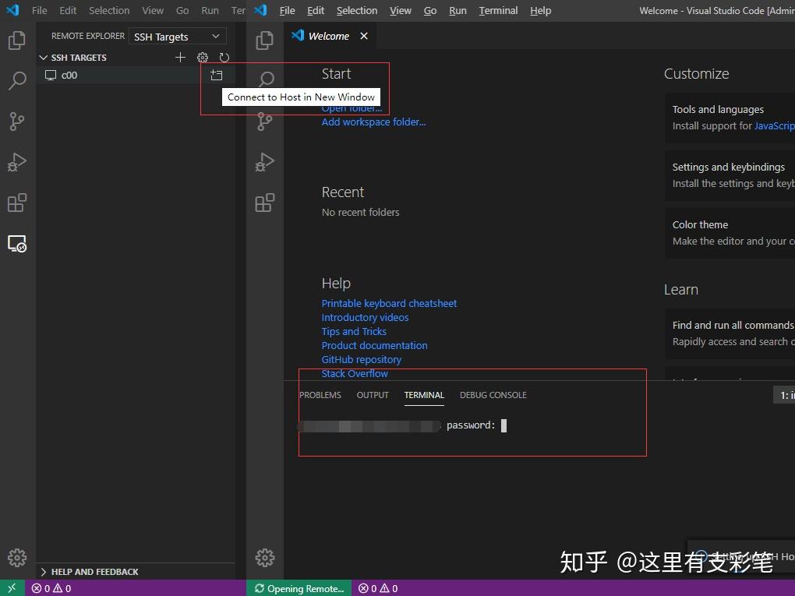Open the Manage gear menu in activity bar
Screen dimensions: 795x596
tap(17, 558)
